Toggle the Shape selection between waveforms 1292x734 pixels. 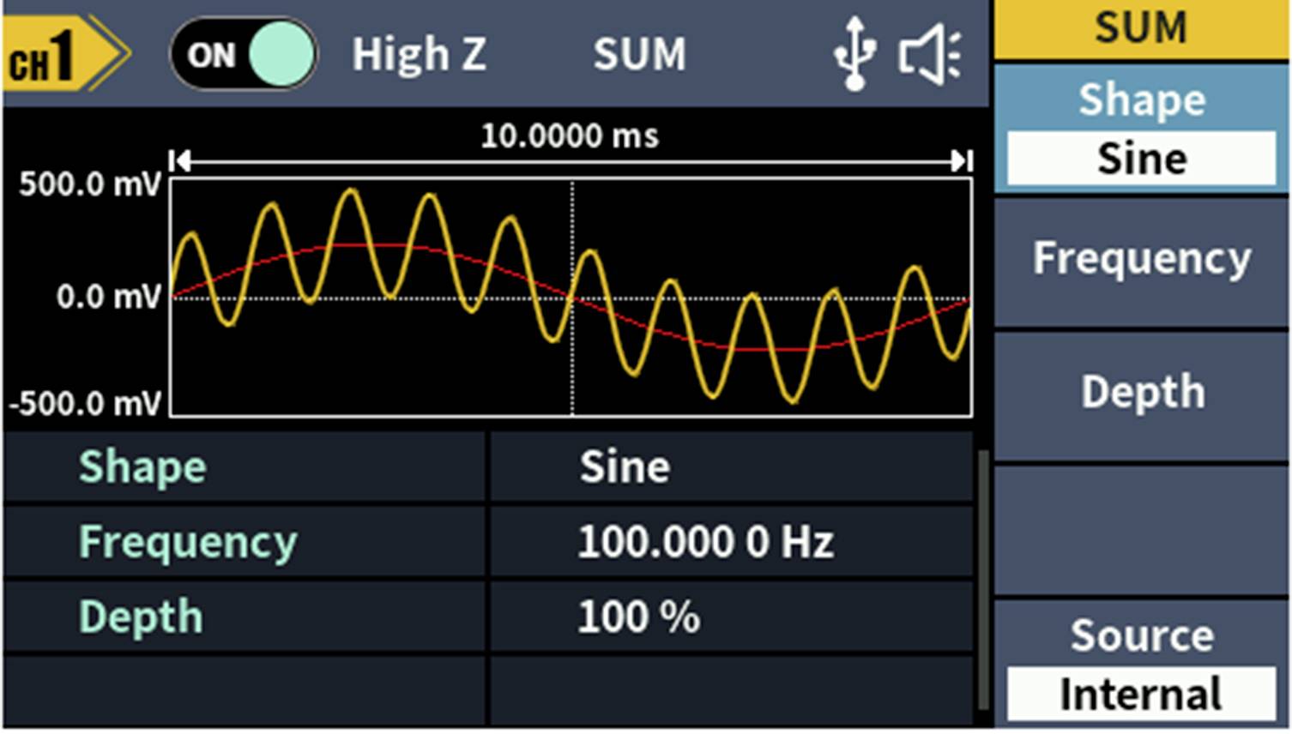(1141, 129)
